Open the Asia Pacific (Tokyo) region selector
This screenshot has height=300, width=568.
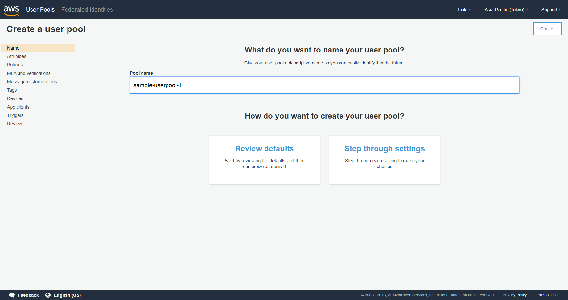coord(505,10)
